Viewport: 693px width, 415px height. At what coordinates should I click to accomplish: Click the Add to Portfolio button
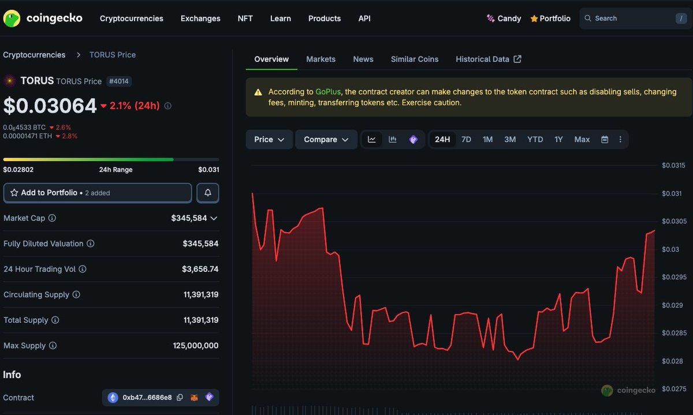pyautogui.click(x=98, y=193)
